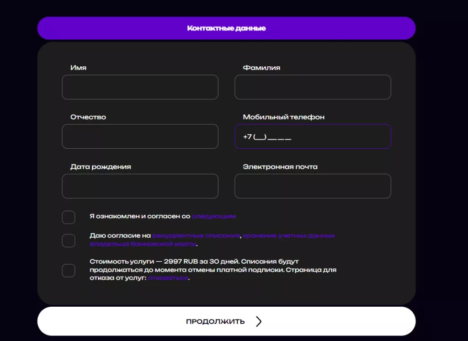This screenshot has width=468, height=341.
Task: Enable the 'Стоимость услуги' checkbox
Action: point(69,271)
